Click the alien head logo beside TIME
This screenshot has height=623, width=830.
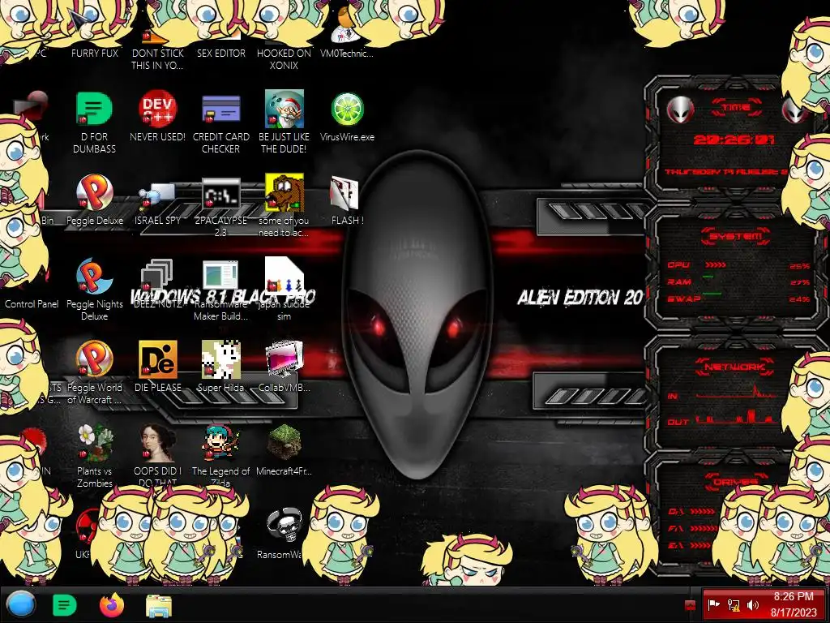point(680,110)
